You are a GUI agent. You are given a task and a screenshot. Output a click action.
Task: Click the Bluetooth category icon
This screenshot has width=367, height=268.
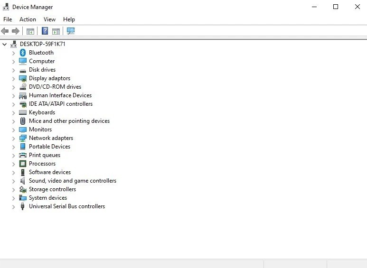[x=23, y=53]
